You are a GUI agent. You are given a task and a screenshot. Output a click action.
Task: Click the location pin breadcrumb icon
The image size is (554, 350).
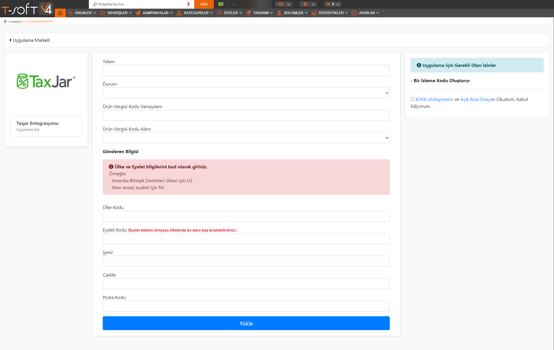pos(5,21)
